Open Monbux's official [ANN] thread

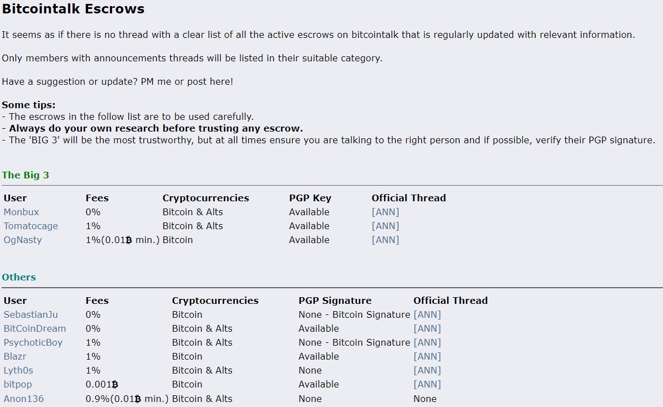click(385, 212)
